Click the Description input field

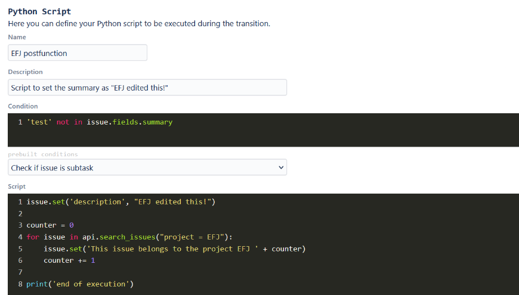point(147,88)
